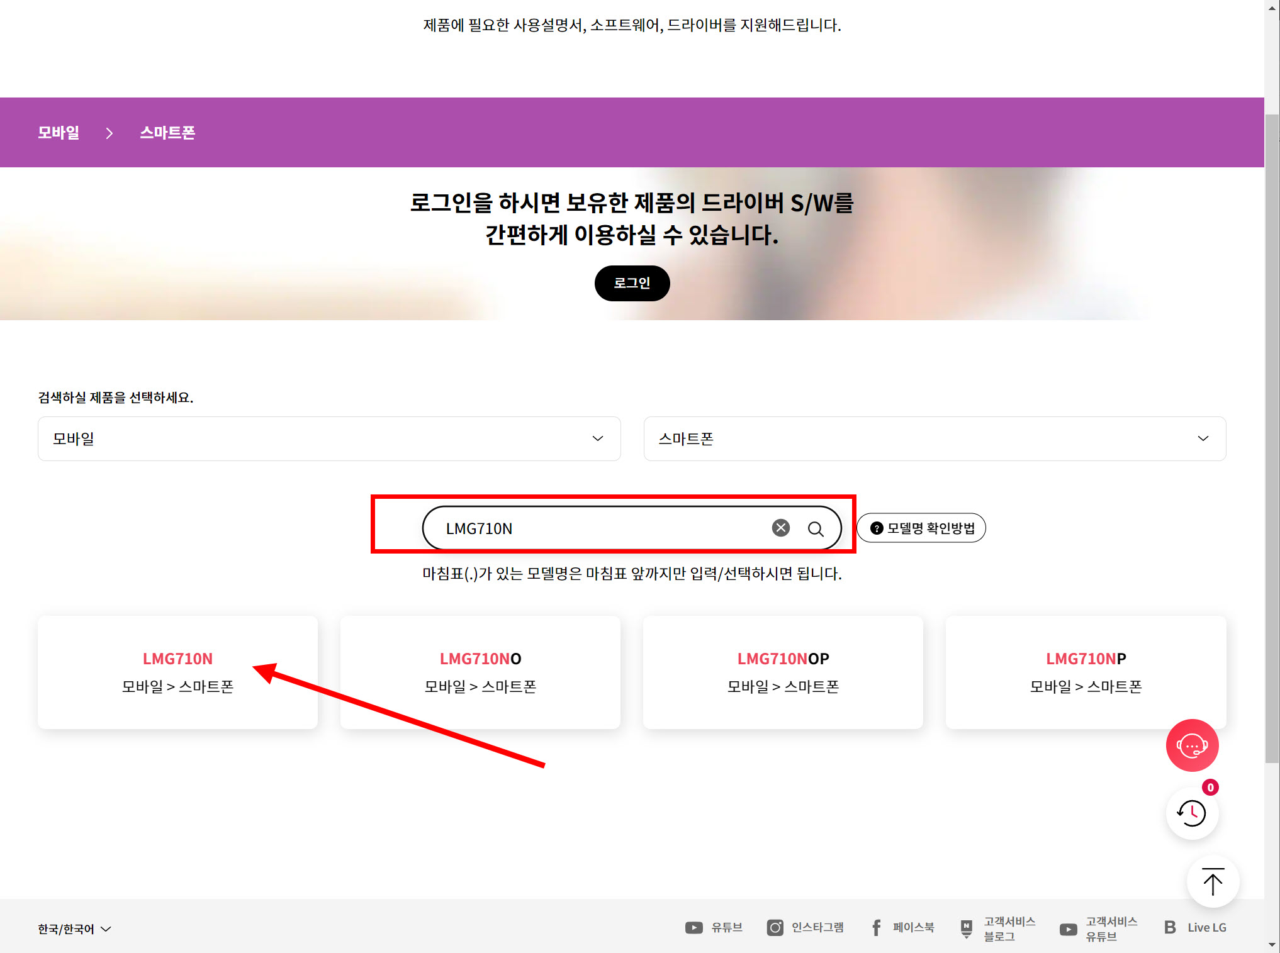Click the magnifier search icon
This screenshot has width=1280, height=953.
(x=816, y=528)
